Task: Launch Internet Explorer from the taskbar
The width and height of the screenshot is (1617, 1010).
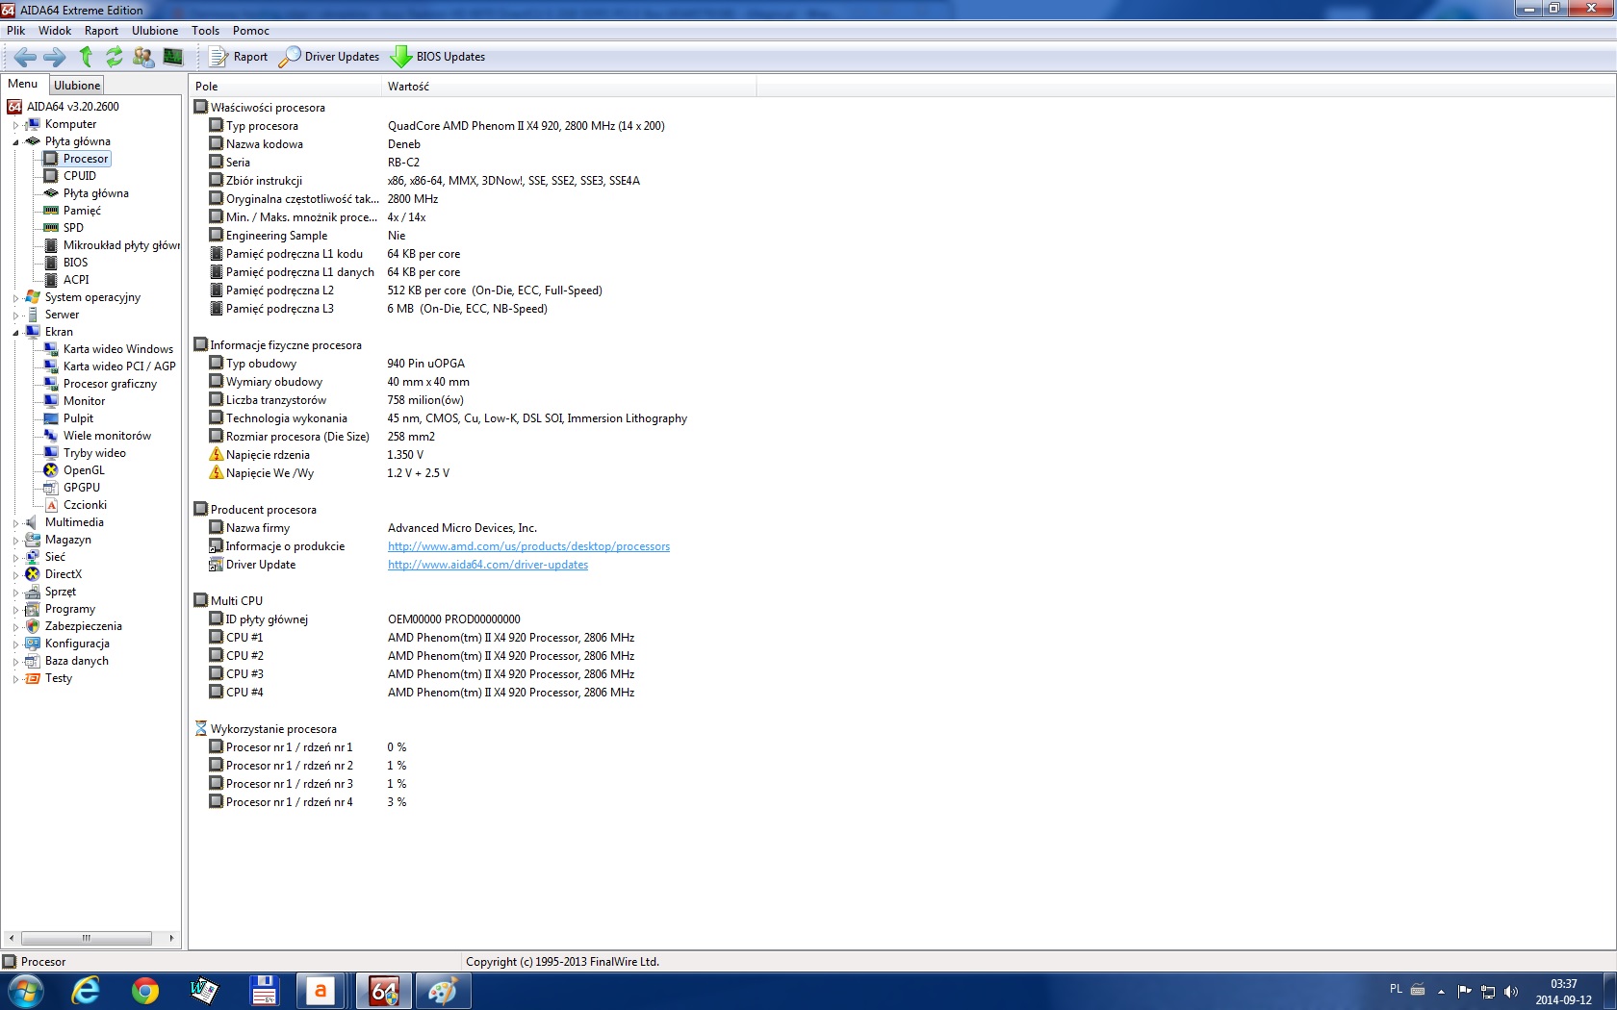Action: 86,991
